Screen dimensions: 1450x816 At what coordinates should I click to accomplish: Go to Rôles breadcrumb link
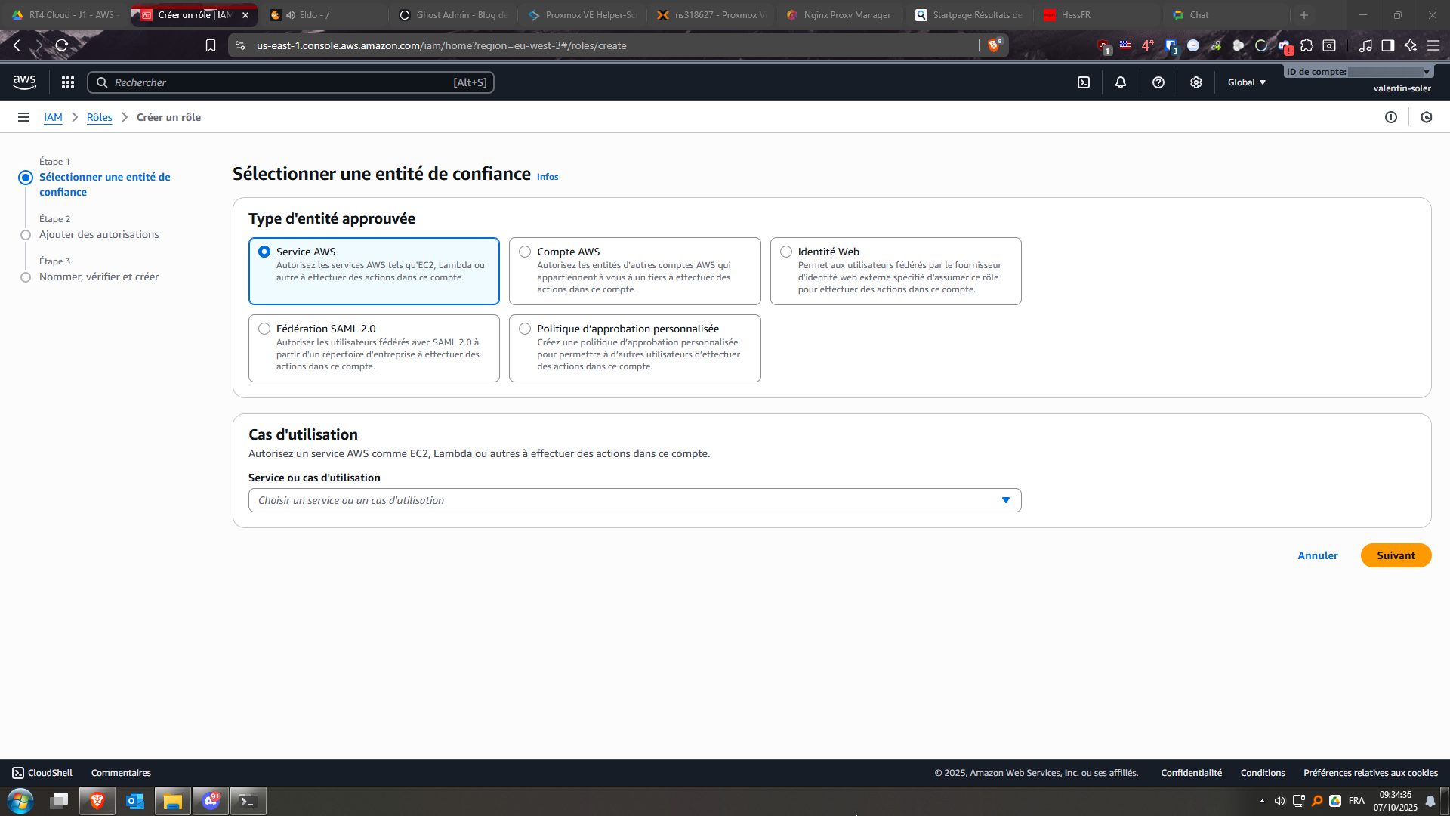pos(99,117)
